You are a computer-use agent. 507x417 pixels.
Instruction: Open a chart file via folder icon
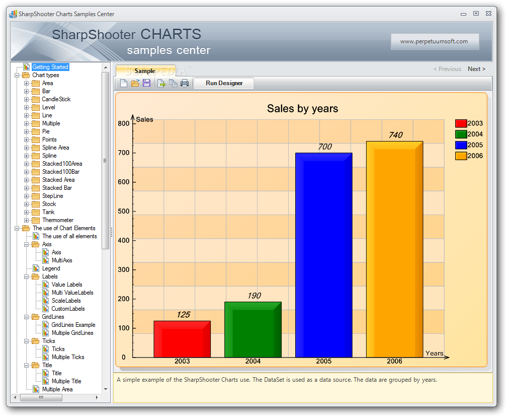coord(135,83)
